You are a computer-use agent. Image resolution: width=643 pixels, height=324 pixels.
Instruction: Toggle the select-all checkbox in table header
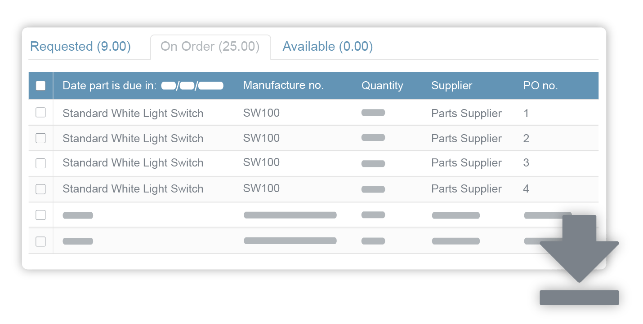(x=40, y=86)
